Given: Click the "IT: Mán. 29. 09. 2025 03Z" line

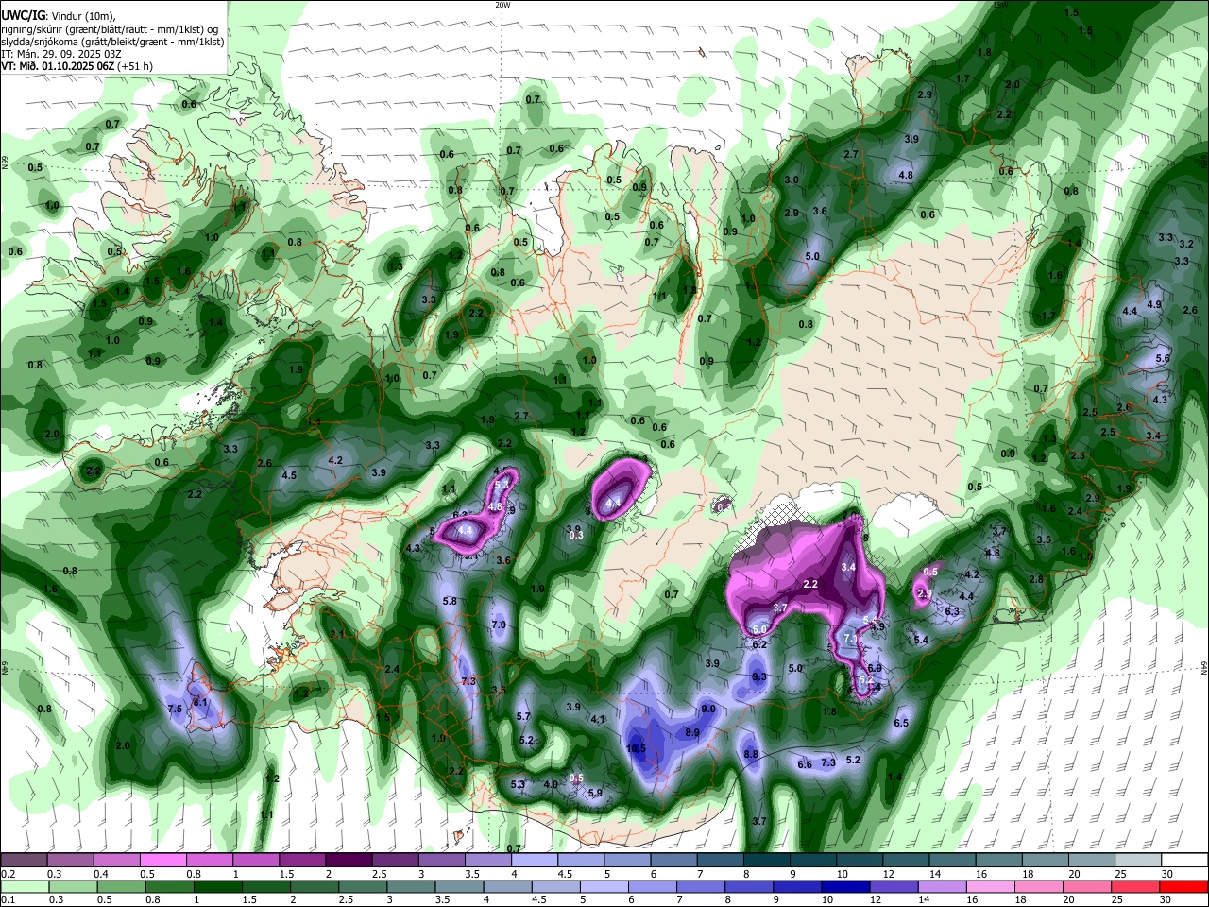Looking at the screenshot, I should [x=61, y=54].
